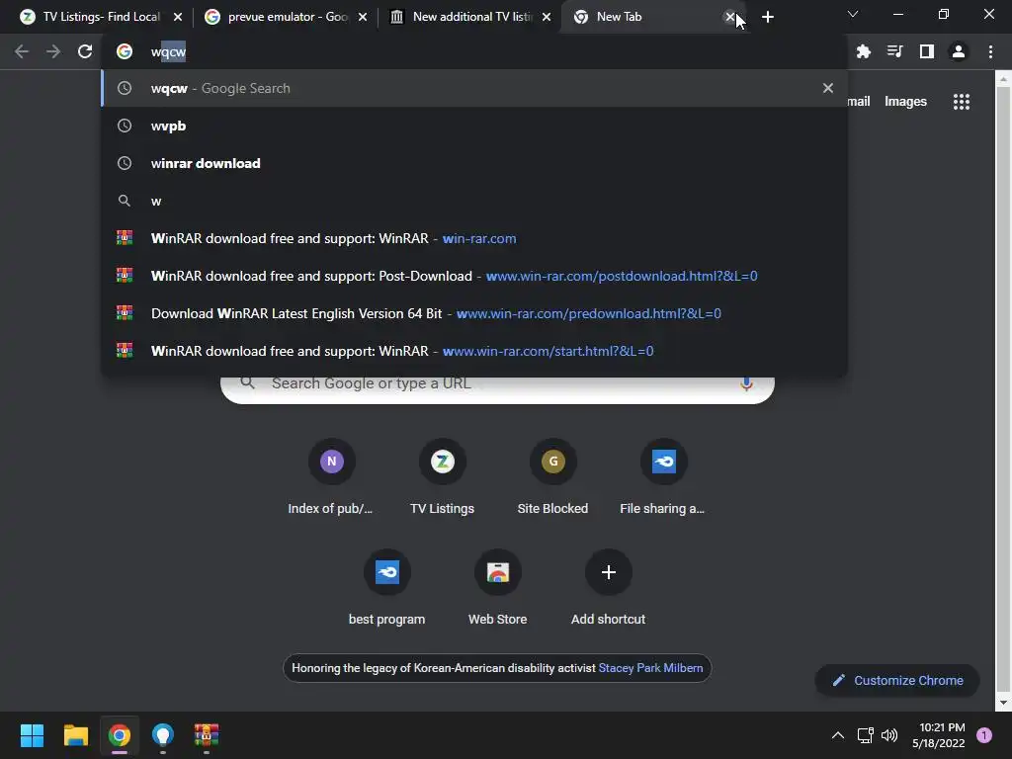Screen dimensions: 1012x759
Task: Open the volume speaker icon
Action: [x=889, y=735]
